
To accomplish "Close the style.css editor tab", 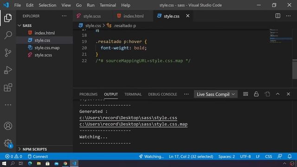I will tap(187, 16).
